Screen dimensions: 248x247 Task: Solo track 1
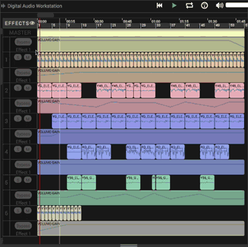[x=18, y=57]
